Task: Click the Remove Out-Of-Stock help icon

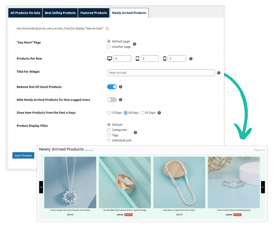Action: pyautogui.click(x=120, y=87)
